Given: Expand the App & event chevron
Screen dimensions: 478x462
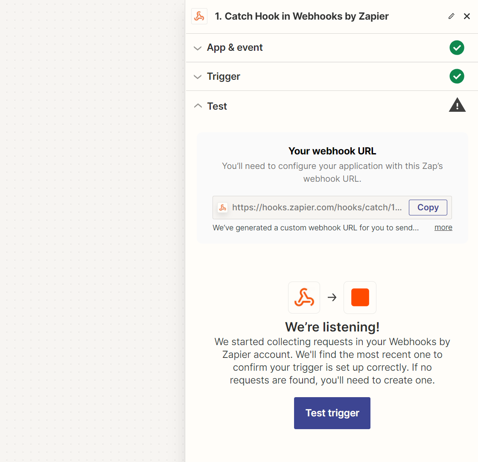Looking at the screenshot, I should [198, 48].
